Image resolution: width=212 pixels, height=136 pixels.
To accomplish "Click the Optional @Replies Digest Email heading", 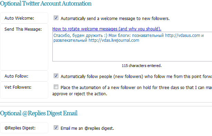I will [x=39, y=113].
